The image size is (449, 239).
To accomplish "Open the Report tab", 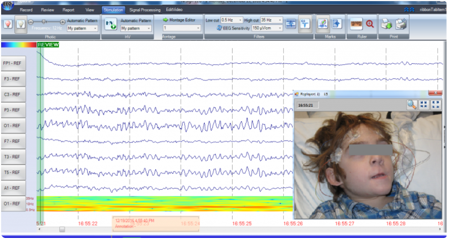I will pyautogui.click(x=69, y=10).
